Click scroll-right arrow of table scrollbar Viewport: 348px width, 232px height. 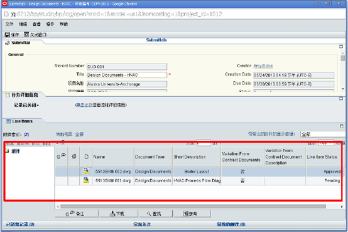342,207
